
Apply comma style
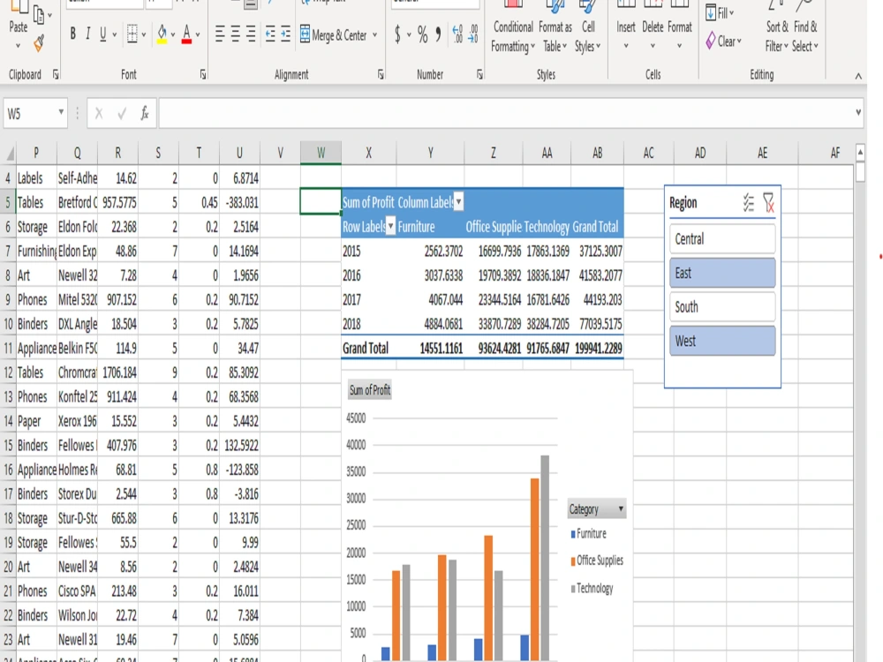tap(438, 34)
